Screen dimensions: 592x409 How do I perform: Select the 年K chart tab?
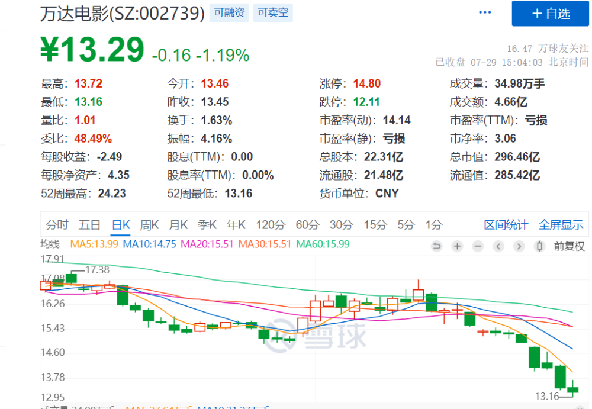tap(236, 225)
